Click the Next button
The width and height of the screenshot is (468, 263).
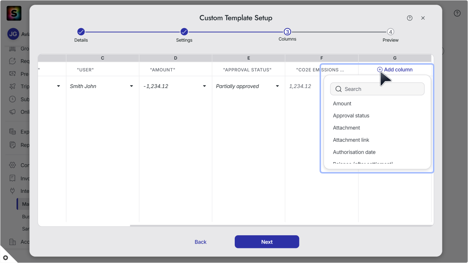pos(267,242)
